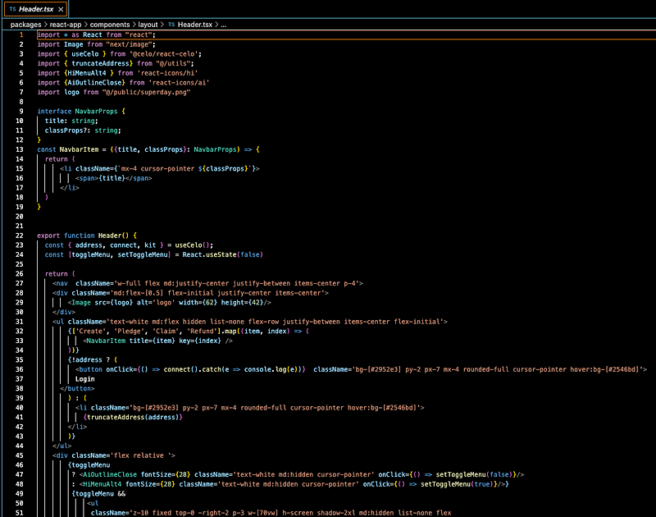
Task: Click 'truncateAddress(address)' on line 41
Action: [133, 417]
